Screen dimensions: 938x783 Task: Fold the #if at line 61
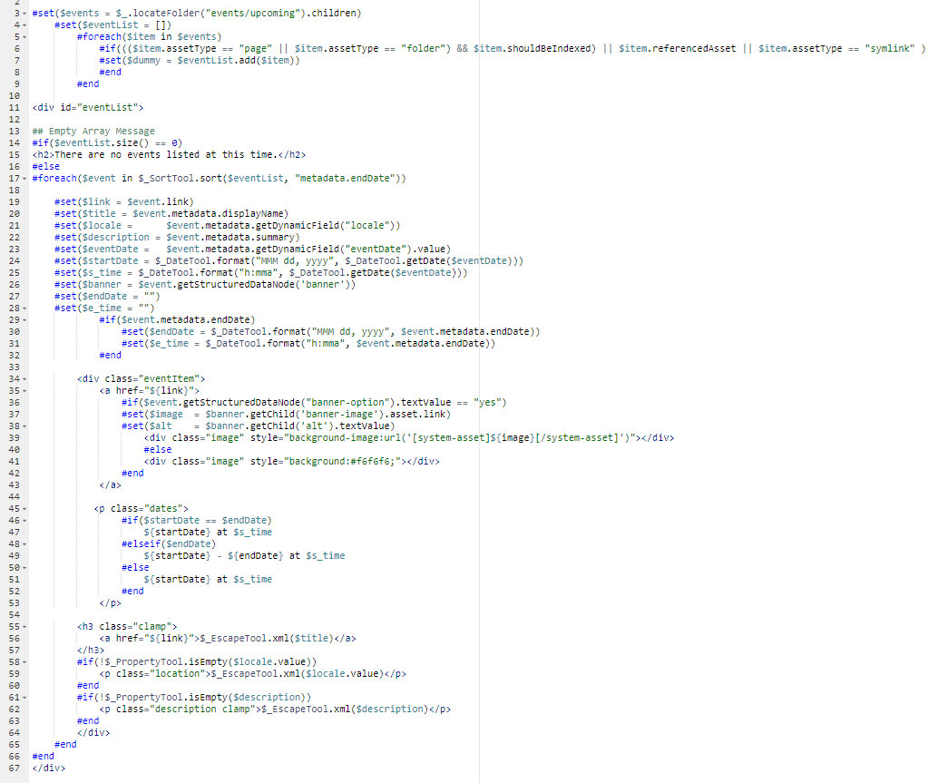click(24, 697)
